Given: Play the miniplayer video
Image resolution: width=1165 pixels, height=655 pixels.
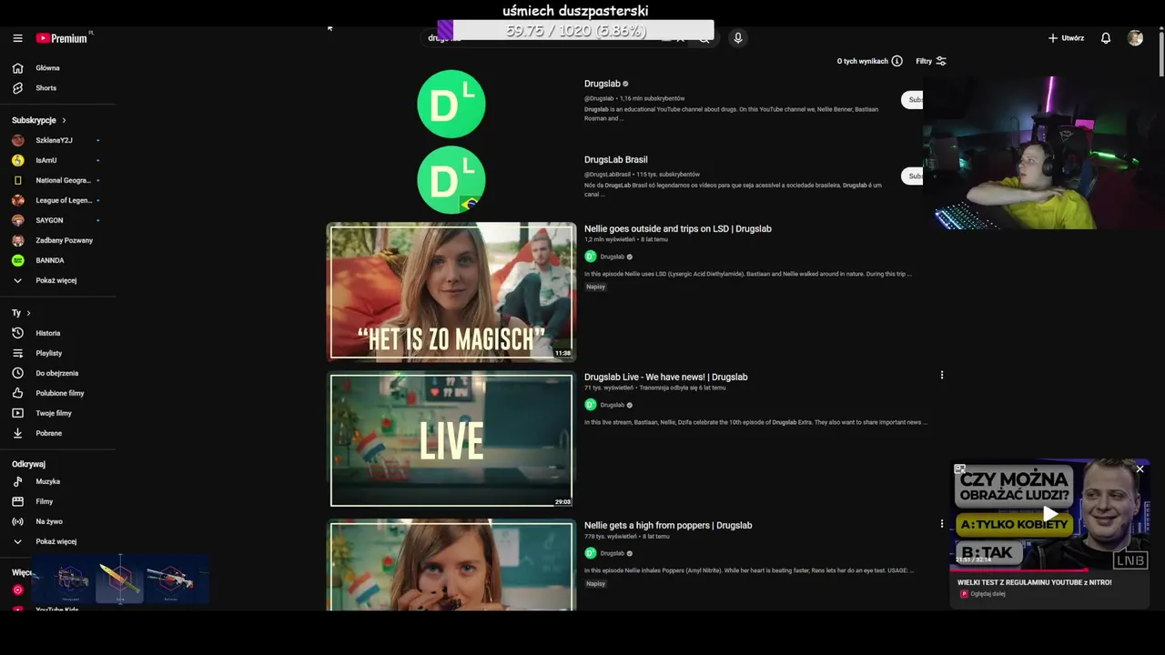Looking at the screenshot, I should (1050, 514).
